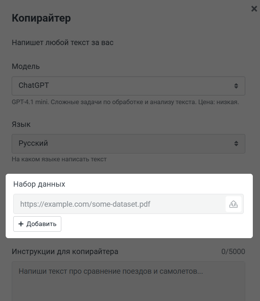Click the Копирайтер dialog heading
Viewport: 260px width, 301px height.
tap(41, 18)
